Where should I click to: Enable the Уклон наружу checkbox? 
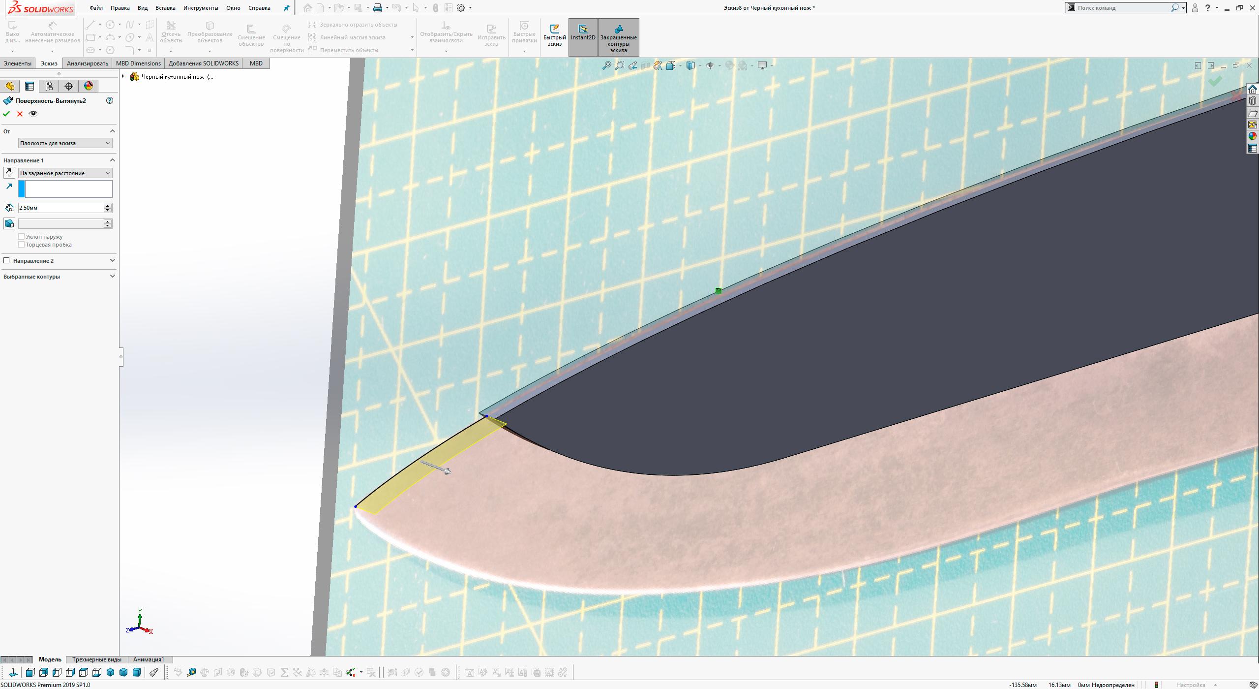tap(22, 237)
